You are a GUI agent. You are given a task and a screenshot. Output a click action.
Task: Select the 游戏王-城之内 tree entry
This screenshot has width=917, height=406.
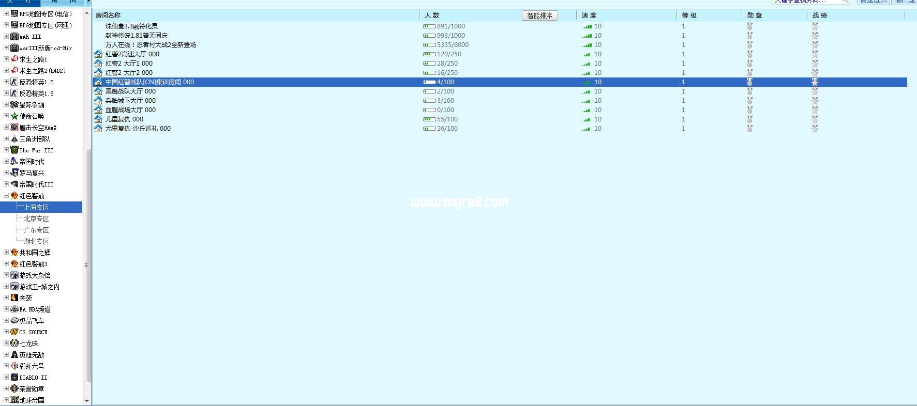point(39,287)
